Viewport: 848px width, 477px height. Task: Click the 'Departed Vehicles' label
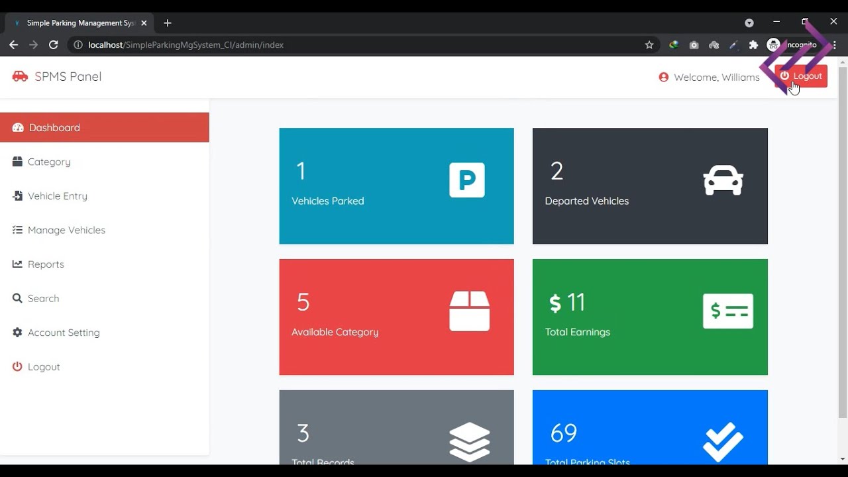tap(587, 201)
